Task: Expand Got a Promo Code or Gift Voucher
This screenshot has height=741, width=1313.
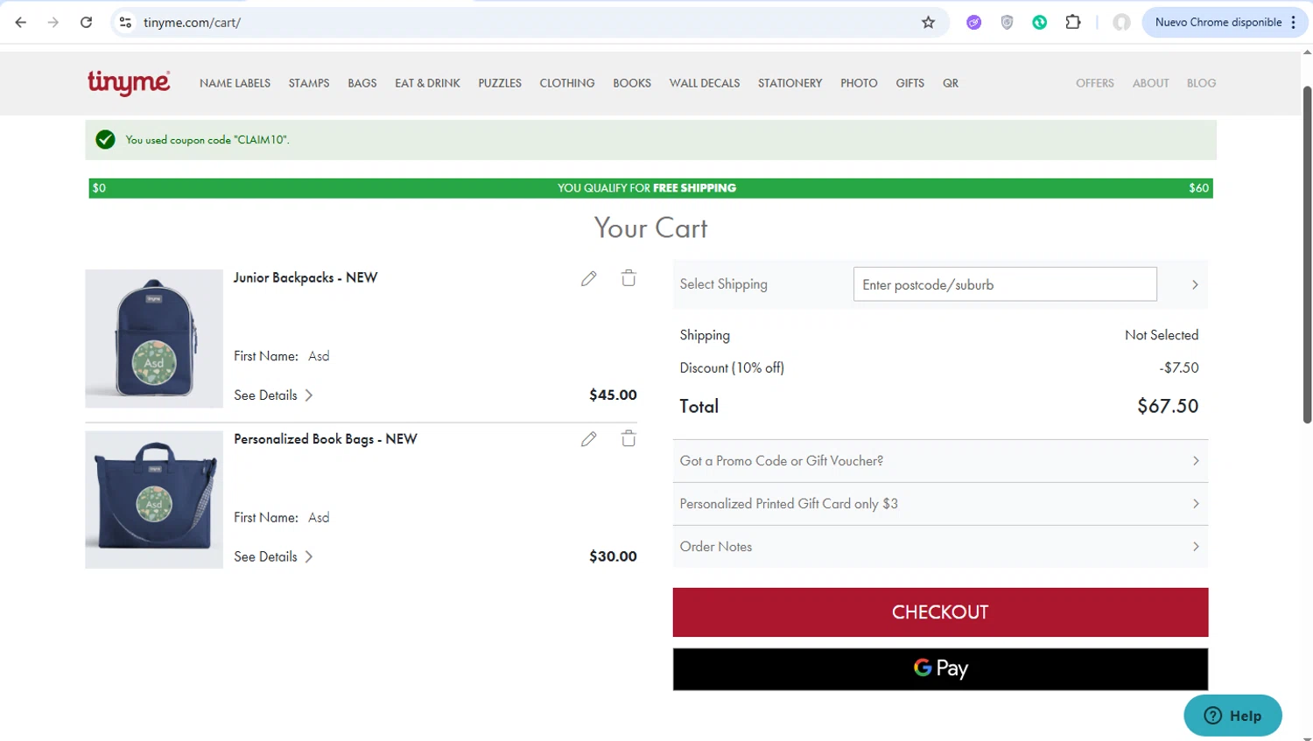Action: tap(940, 461)
